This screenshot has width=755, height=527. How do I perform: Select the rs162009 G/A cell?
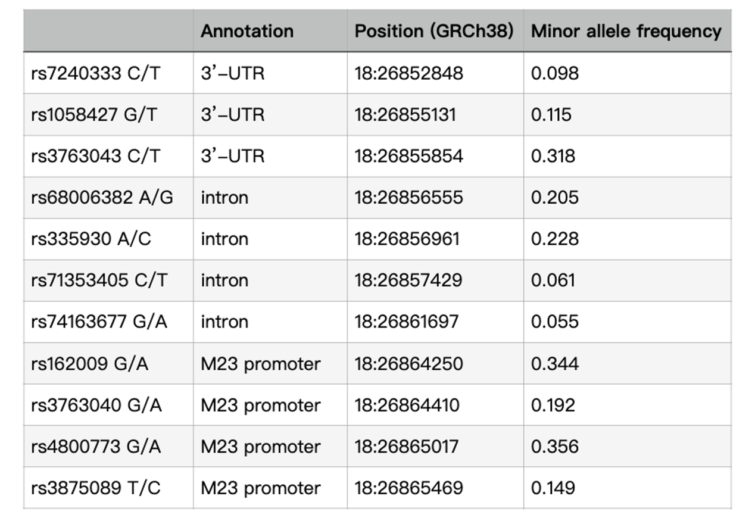pos(90,363)
